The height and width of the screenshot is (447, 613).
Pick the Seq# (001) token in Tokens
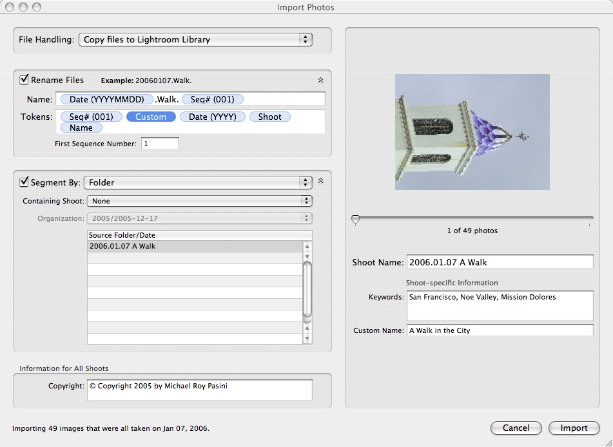point(91,117)
